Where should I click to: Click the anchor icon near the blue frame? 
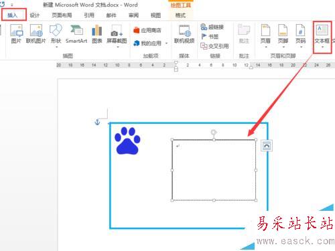pyautogui.click(x=97, y=122)
